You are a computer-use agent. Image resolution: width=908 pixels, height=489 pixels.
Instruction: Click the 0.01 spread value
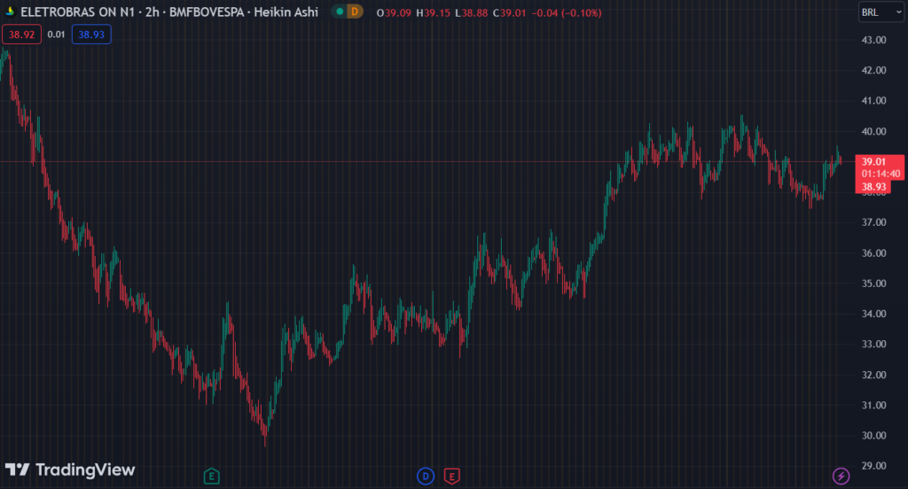click(56, 35)
